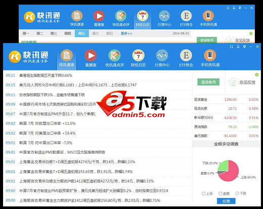Click the 原油指数 quote row

click(226, 127)
